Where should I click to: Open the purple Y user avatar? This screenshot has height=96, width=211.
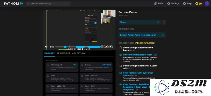[x=207, y=4]
